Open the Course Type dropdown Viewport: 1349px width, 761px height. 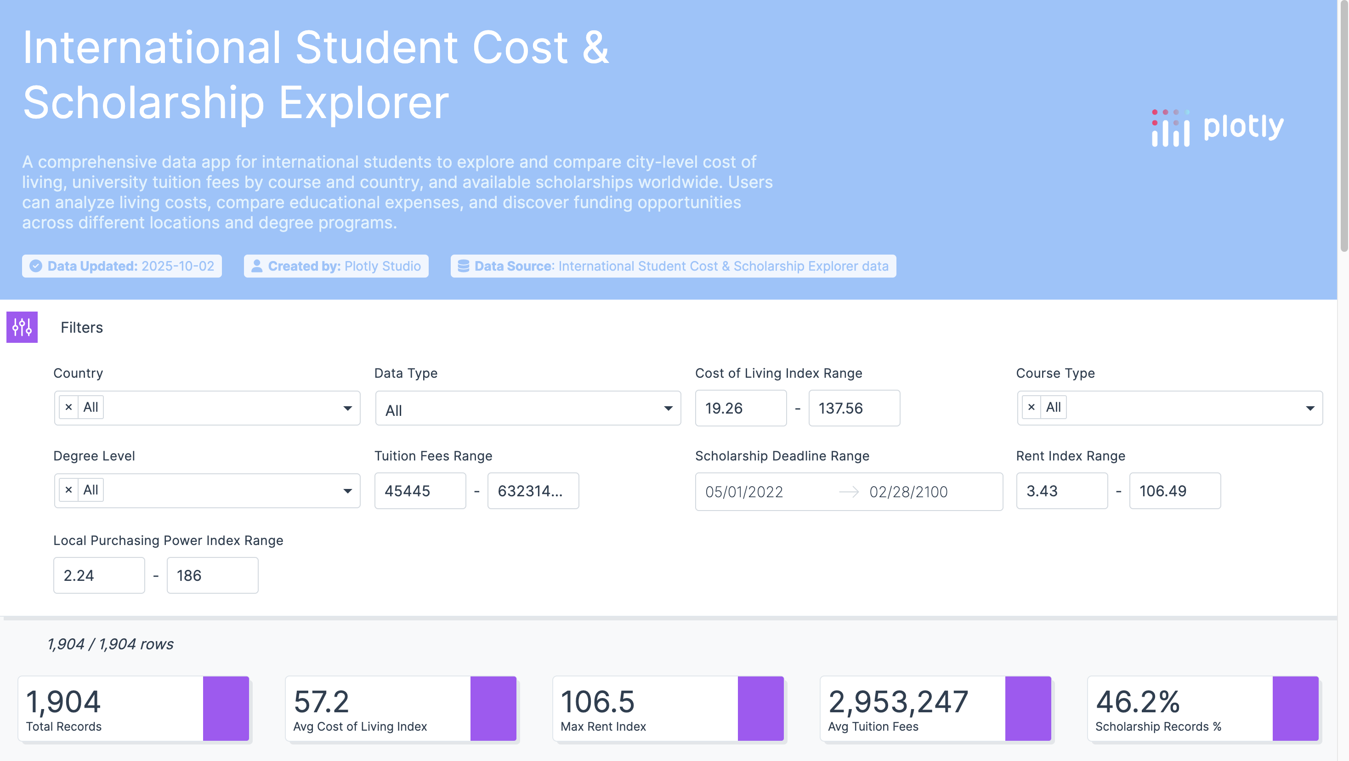(x=1311, y=408)
